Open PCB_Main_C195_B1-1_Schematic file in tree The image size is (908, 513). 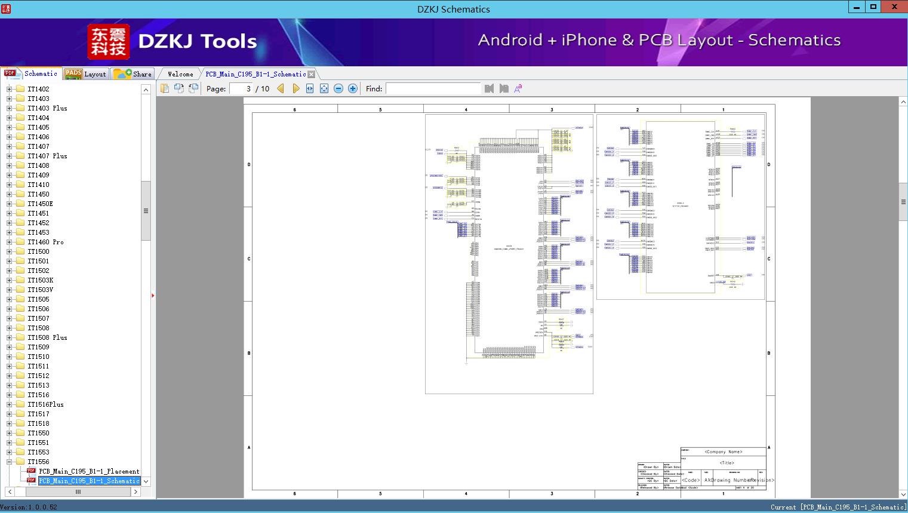[89, 481]
